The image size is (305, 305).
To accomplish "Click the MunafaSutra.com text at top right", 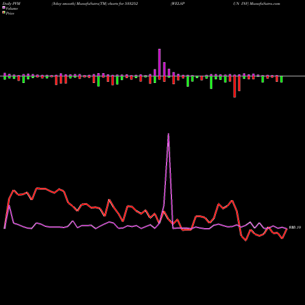I will click(x=265, y=4).
